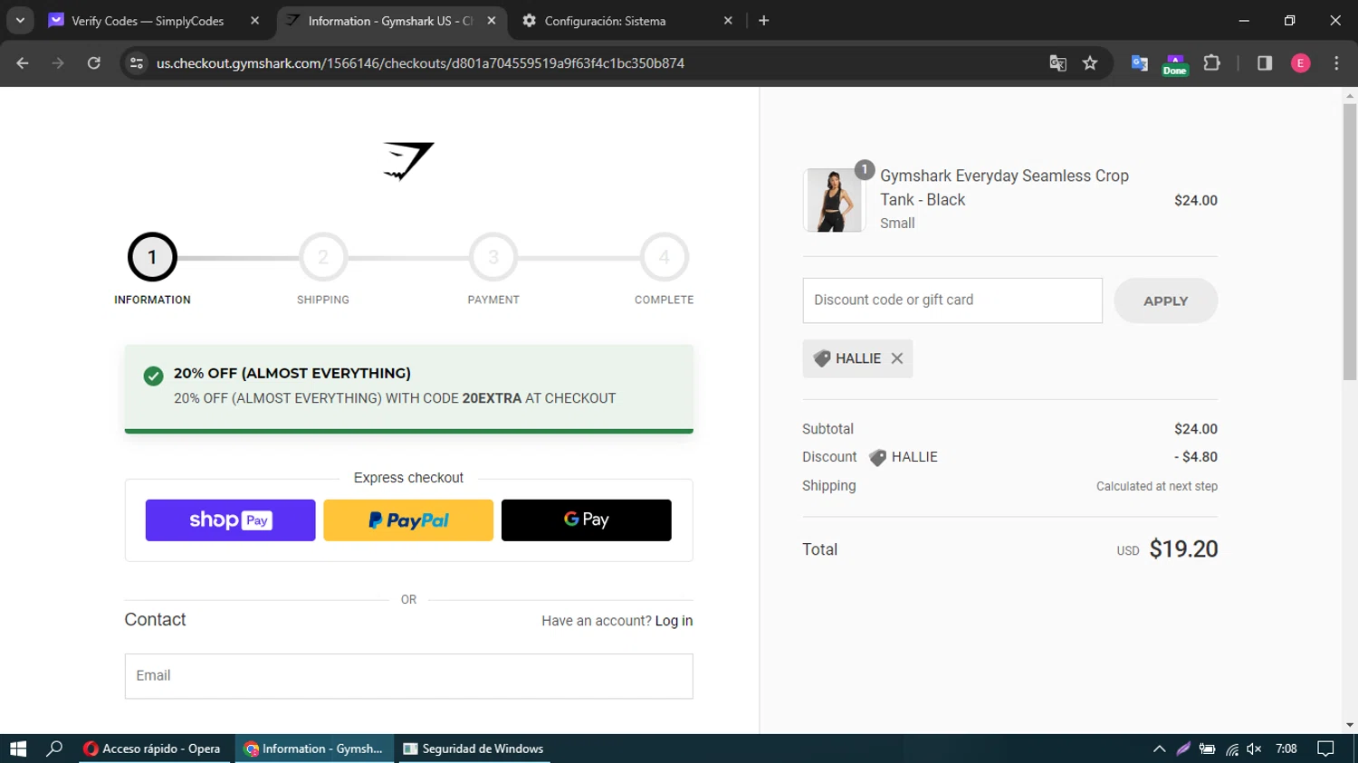Open the tab search dropdown arrow
Viewport: 1358px width, 763px height.
20,20
